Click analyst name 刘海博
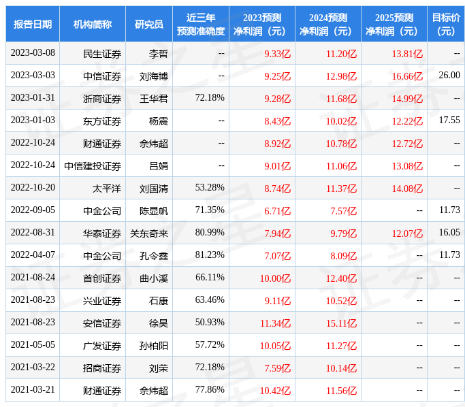The width and height of the screenshot is (465, 407). click(x=154, y=76)
